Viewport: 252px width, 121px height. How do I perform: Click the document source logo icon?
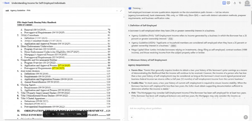point(7,11)
